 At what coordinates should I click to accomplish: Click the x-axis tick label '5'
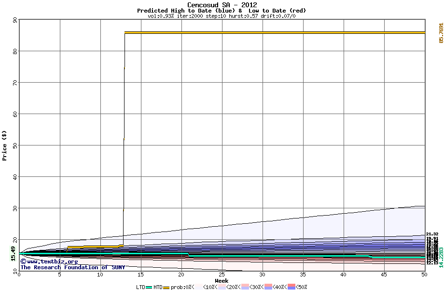(x=60, y=275)
